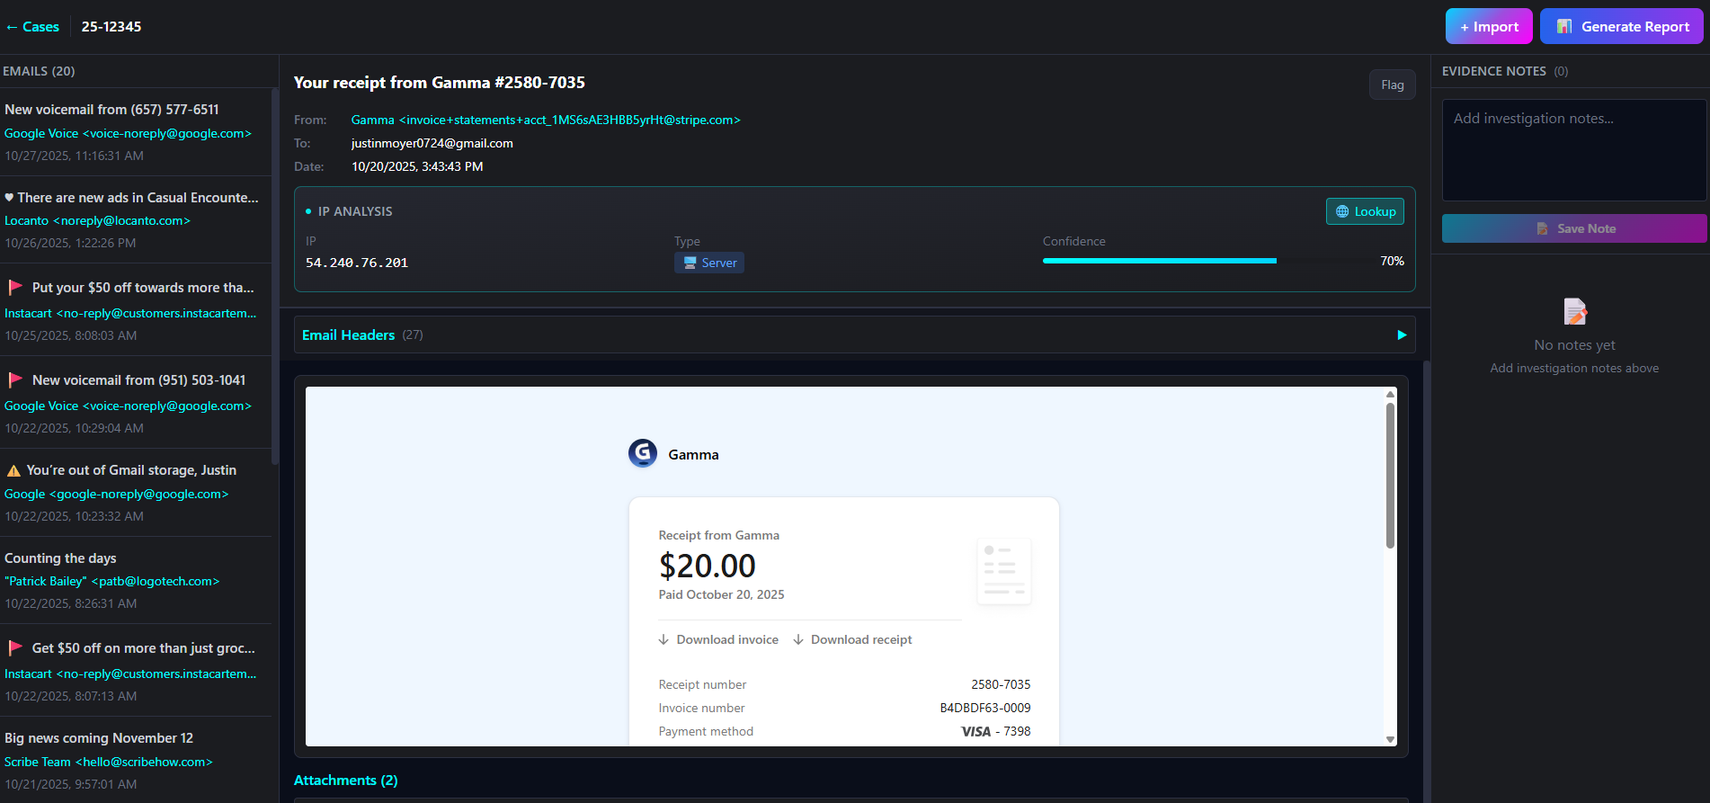The width and height of the screenshot is (1710, 803).
Task: Click the confidence progress bar
Action: point(1159,261)
